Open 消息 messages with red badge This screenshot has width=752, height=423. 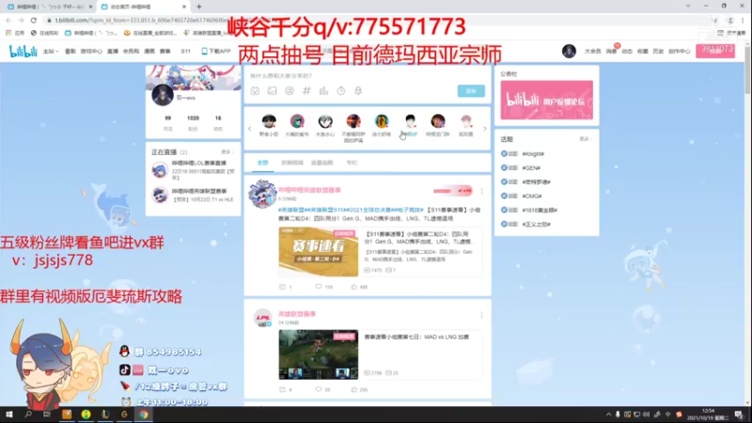pyautogui.click(x=611, y=51)
